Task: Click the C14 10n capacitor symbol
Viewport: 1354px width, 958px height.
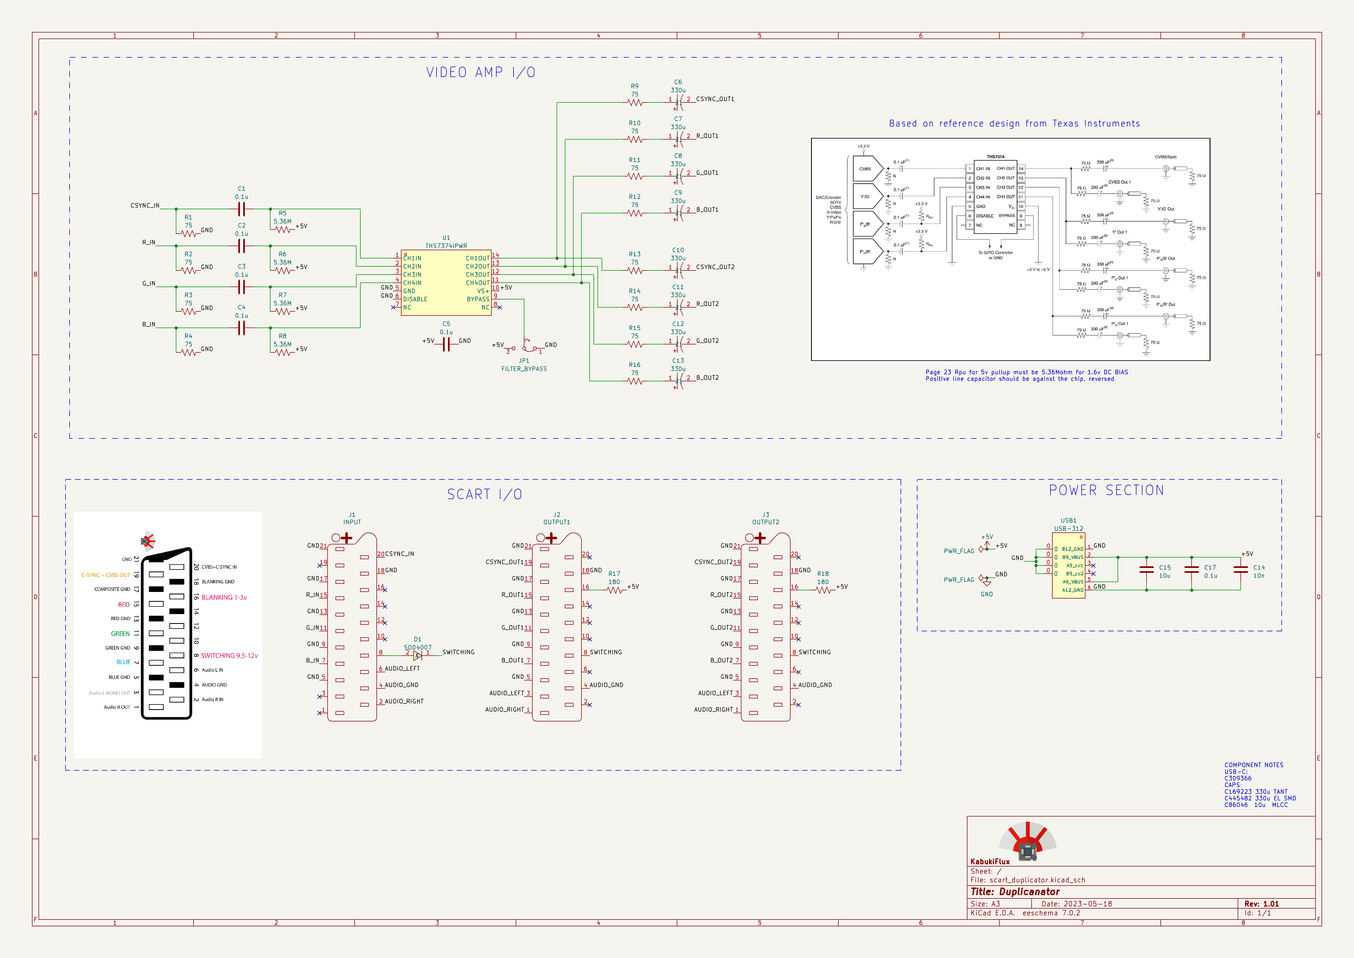Action: pos(1241,570)
